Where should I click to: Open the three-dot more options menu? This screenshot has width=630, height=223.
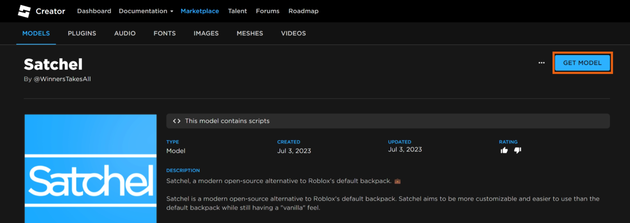(x=541, y=63)
